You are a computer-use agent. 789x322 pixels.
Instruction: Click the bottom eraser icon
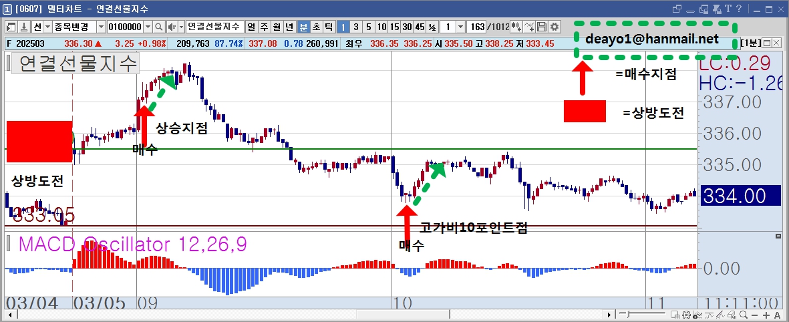[x=732, y=315]
